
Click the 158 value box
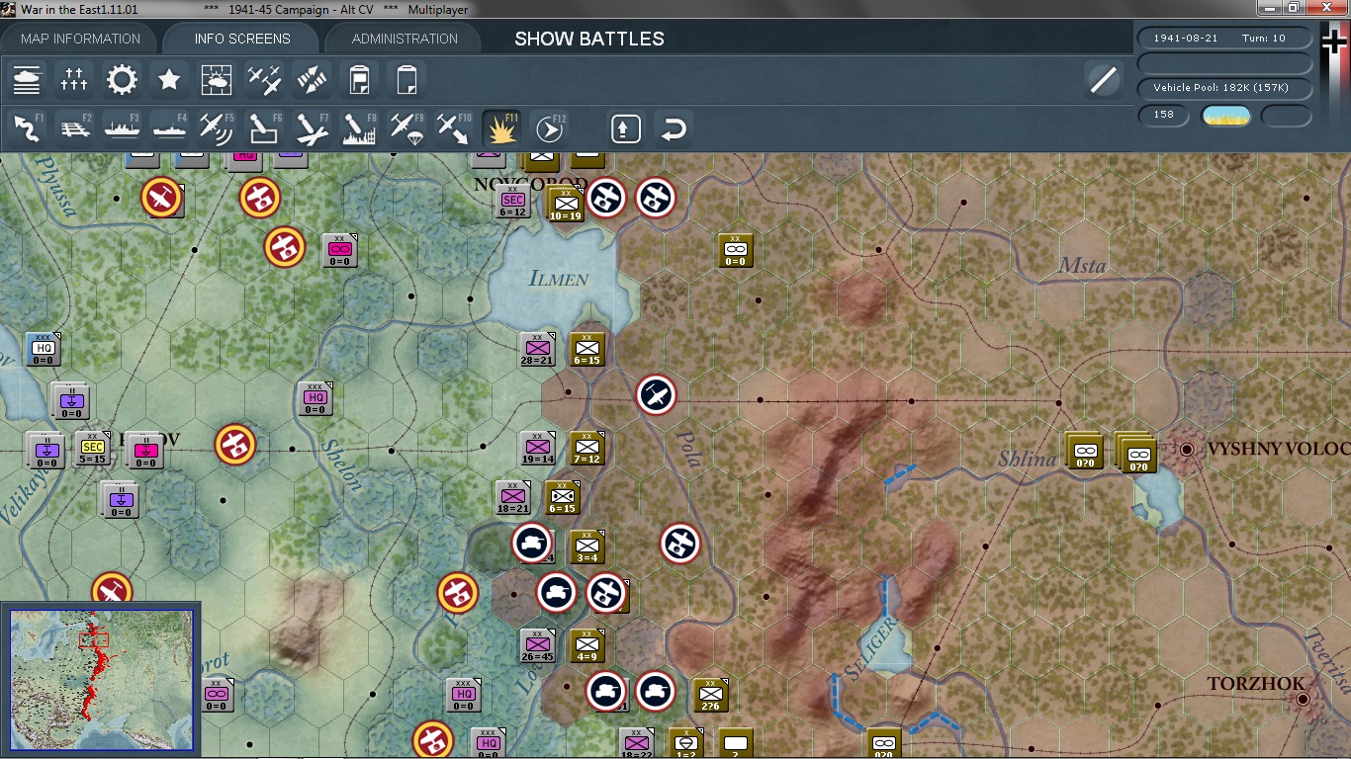click(x=1164, y=115)
